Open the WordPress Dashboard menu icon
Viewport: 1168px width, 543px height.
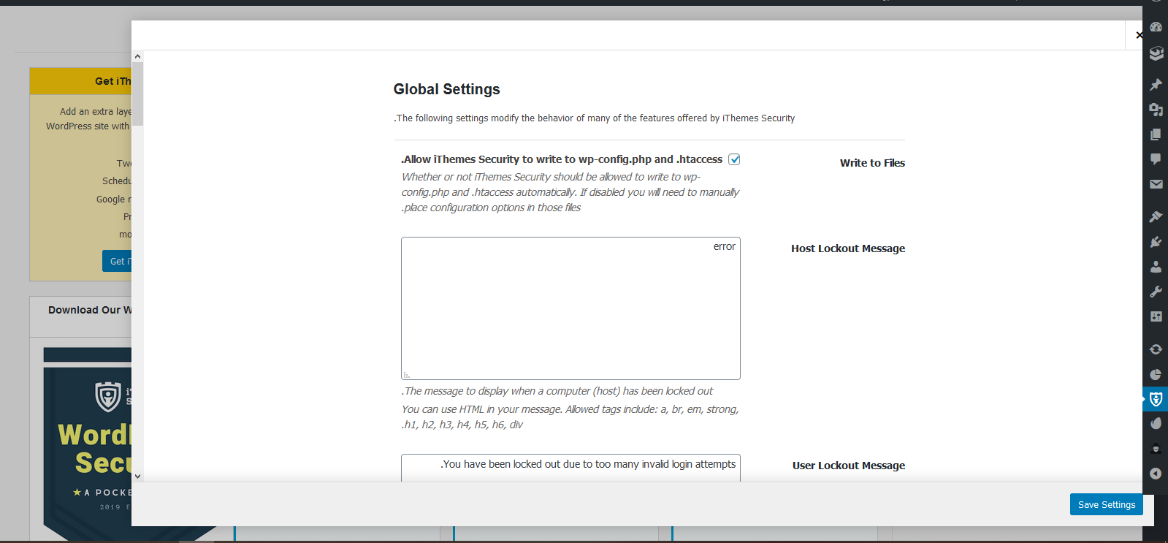pyautogui.click(x=1156, y=27)
